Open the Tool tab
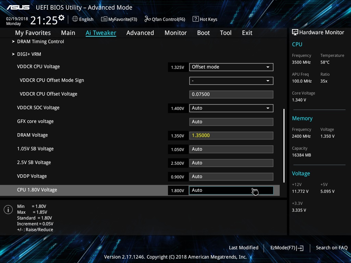Screen dimensions: 351x263 click(x=226, y=33)
